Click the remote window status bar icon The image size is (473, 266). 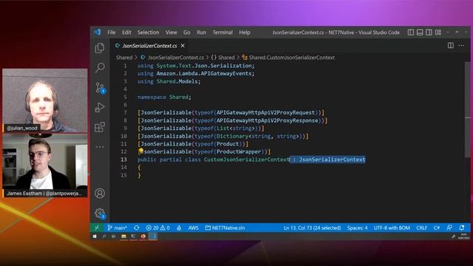[x=97, y=228]
